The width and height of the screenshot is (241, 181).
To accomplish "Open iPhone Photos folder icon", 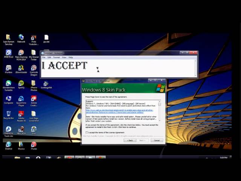I will pos(34,86).
